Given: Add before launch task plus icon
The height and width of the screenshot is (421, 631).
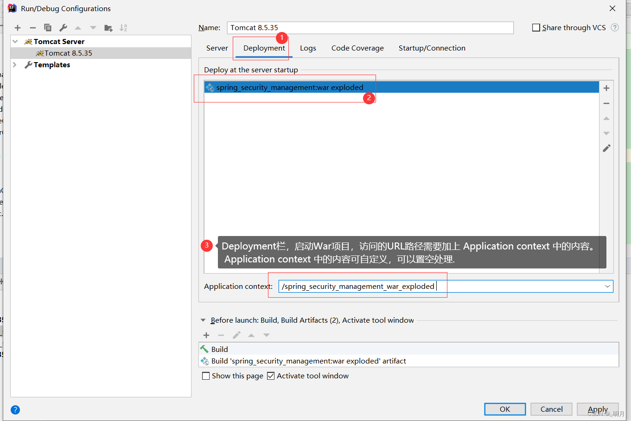Looking at the screenshot, I should (x=206, y=335).
